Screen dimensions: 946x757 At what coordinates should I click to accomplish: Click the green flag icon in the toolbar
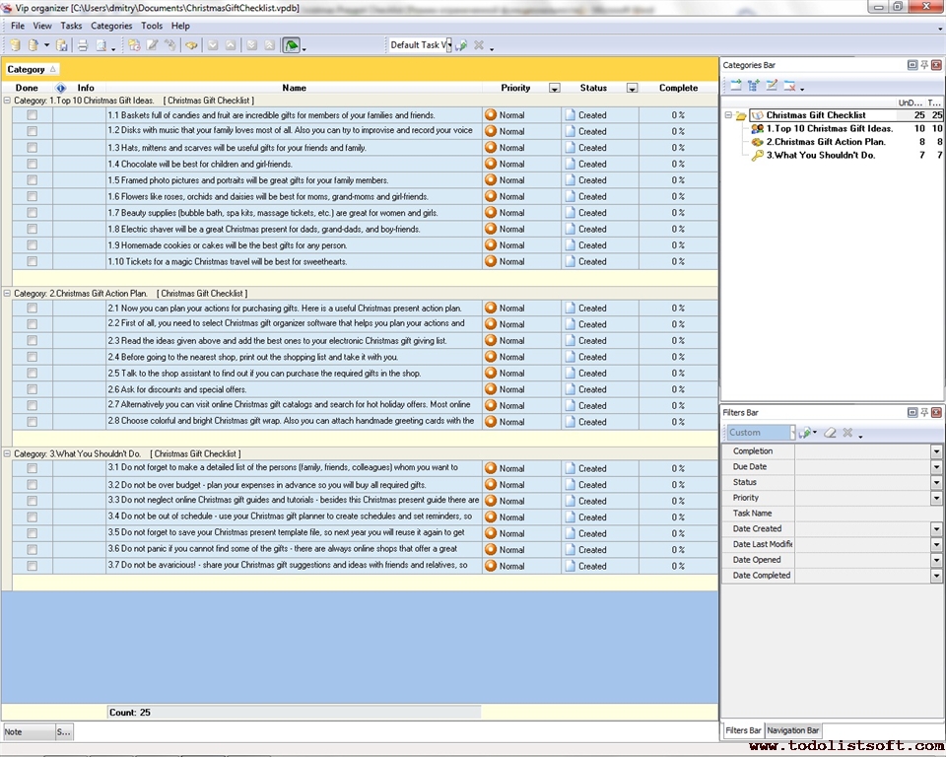pyautogui.click(x=291, y=45)
